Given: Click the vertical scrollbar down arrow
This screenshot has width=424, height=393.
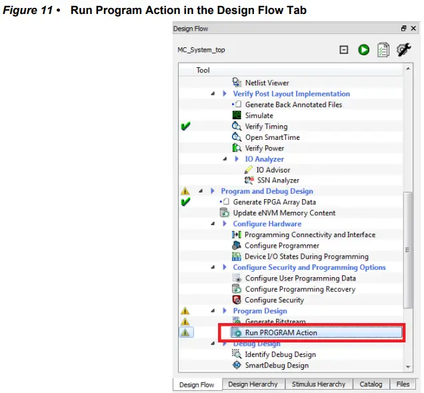Looking at the screenshot, I should [x=408, y=366].
